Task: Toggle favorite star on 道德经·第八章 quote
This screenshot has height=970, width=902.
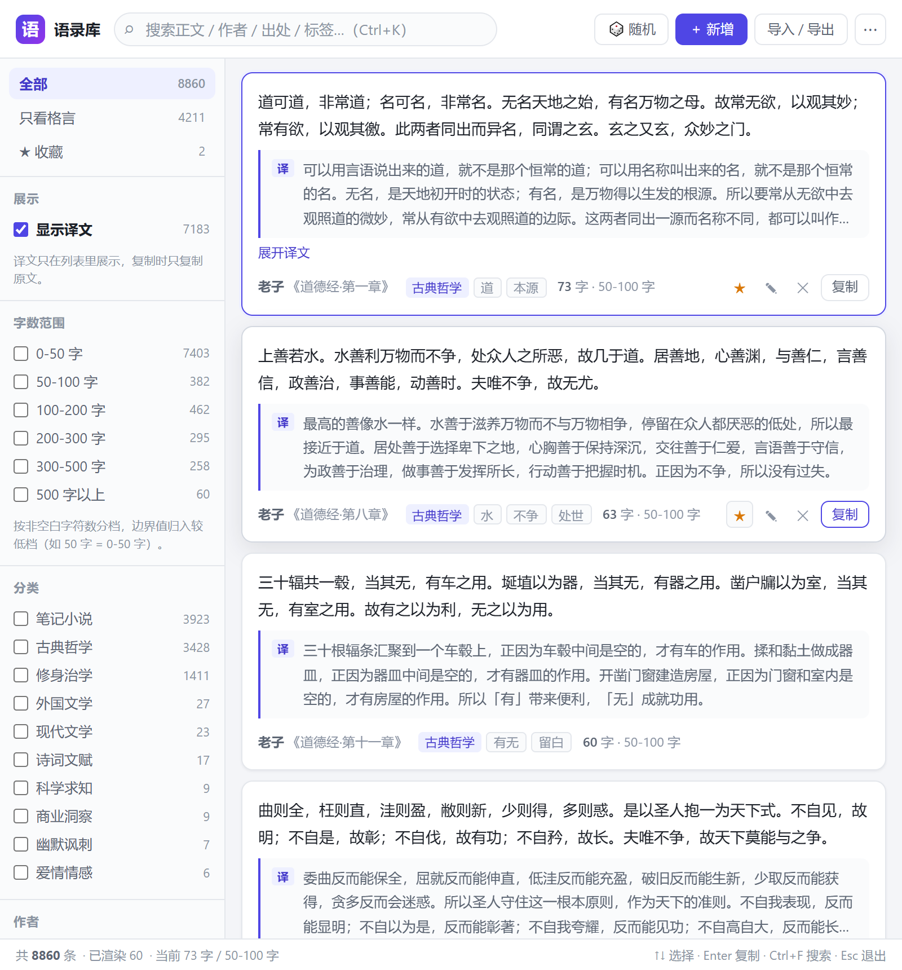Action: 739,515
